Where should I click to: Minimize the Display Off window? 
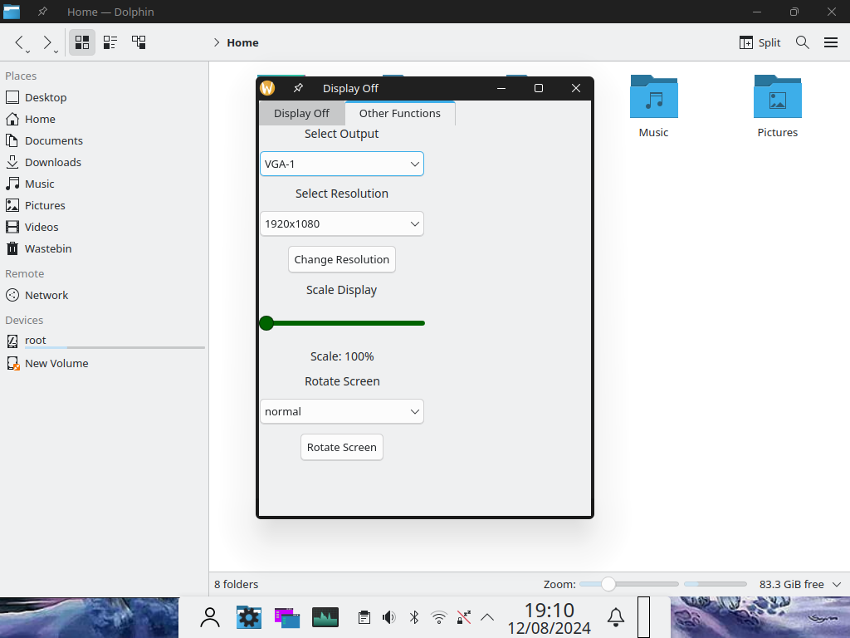[501, 88]
